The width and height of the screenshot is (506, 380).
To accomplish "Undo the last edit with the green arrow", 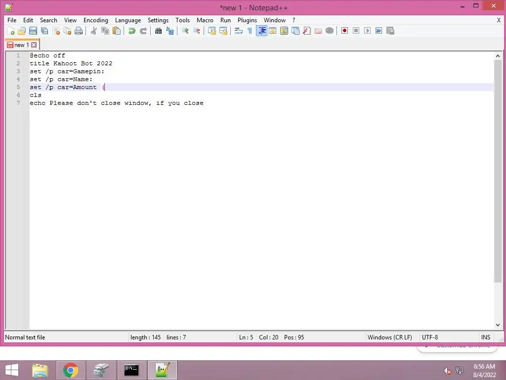I will (131, 31).
